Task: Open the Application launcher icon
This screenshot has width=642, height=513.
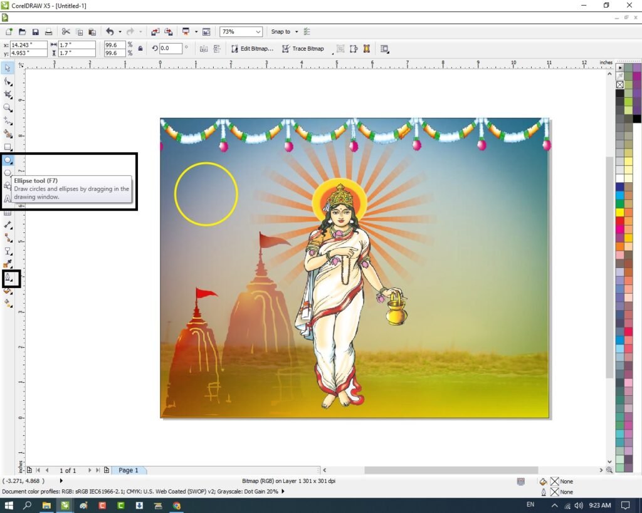Action: point(186,31)
